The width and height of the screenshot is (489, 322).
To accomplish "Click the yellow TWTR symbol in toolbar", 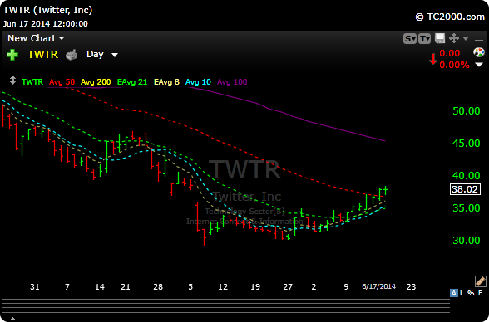I will 42,55.
